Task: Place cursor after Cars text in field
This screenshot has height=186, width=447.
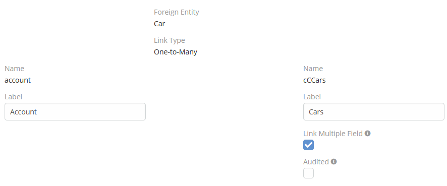Action: click(324, 112)
